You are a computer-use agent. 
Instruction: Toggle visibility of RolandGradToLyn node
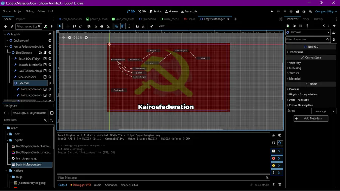[50, 59]
